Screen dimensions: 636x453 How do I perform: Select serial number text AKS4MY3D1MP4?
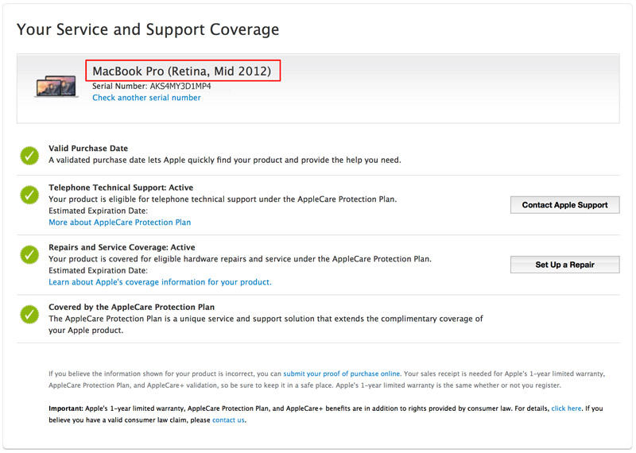click(x=180, y=86)
